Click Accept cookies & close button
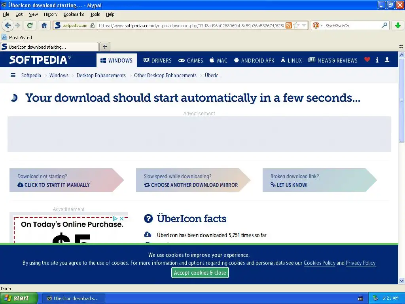This screenshot has height=304, width=405. pyautogui.click(x=200, y=273)
